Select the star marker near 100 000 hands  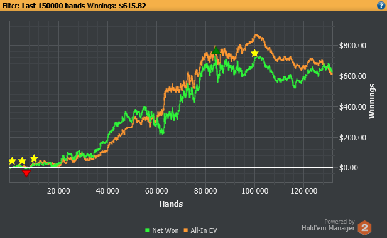click(x=254, y=53)
